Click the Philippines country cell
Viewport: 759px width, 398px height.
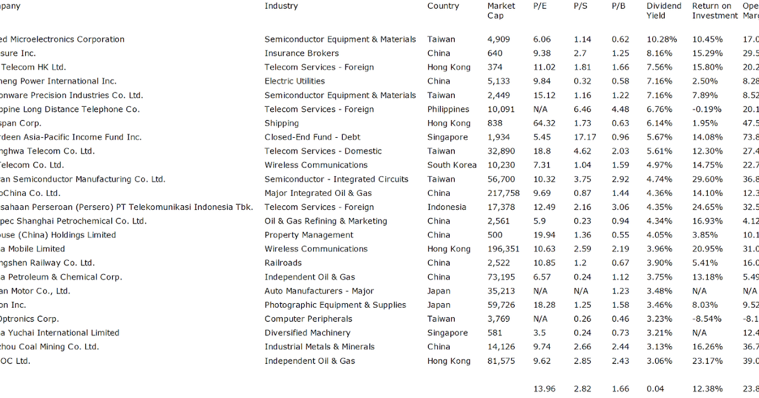click(x=448, y=109)
